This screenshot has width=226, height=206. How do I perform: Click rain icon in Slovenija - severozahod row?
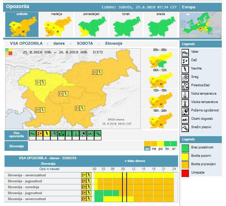point(84,175)
